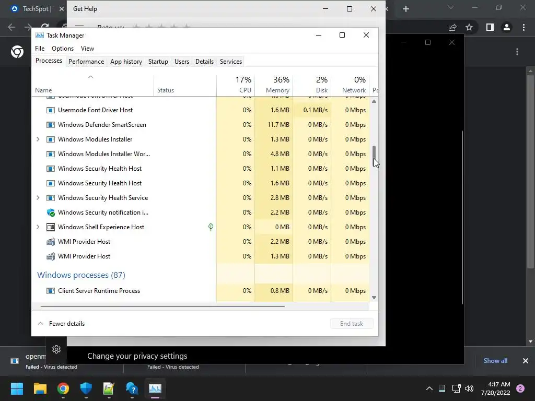The height and width of the screenshot is (401, 535).
Task: Click Show all downloads link
Action: coord(495,361)
